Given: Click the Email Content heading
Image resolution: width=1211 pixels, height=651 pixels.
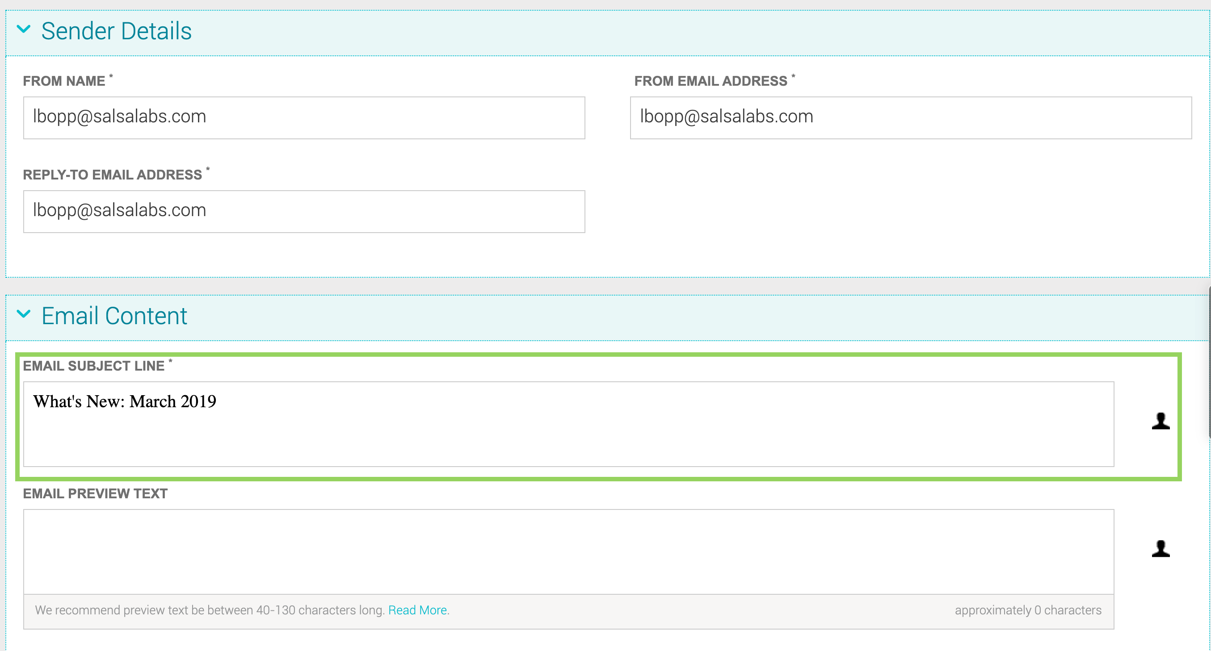Looking at the screenshot, I should point(114,315).
